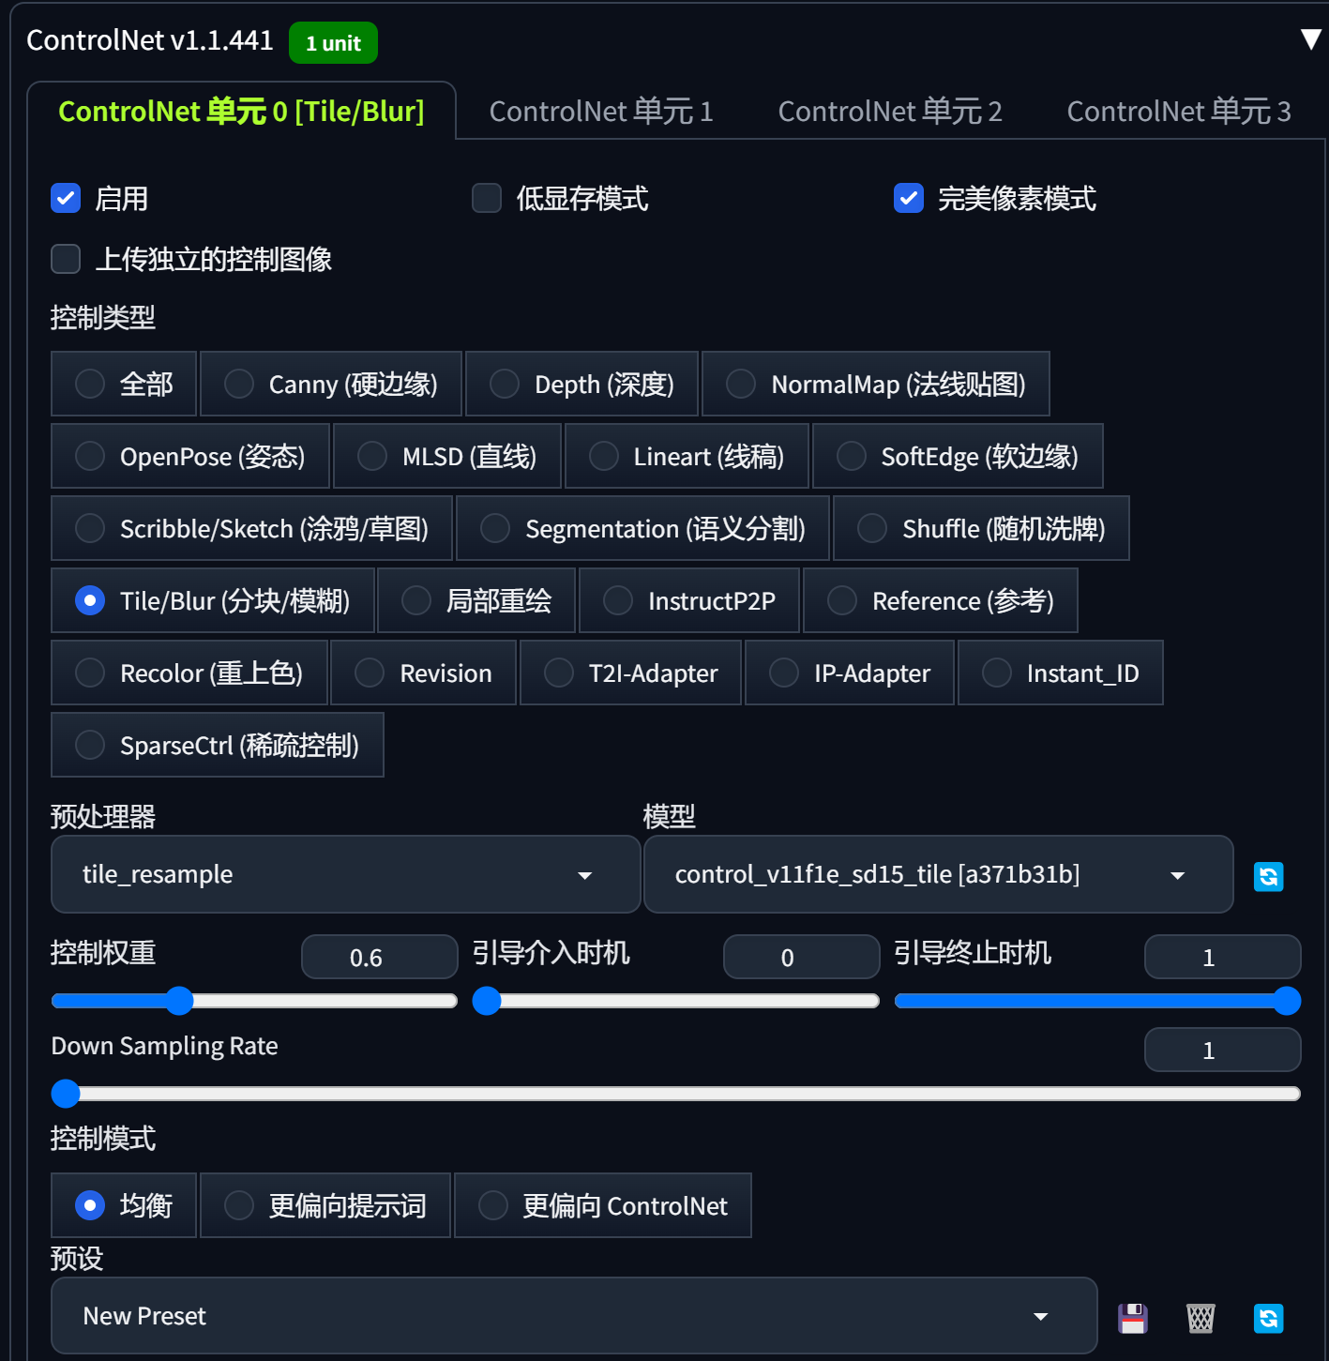Select Reference (参考) control type
This screenshot has height=1361, width=1329.
(x=941, y=600)
